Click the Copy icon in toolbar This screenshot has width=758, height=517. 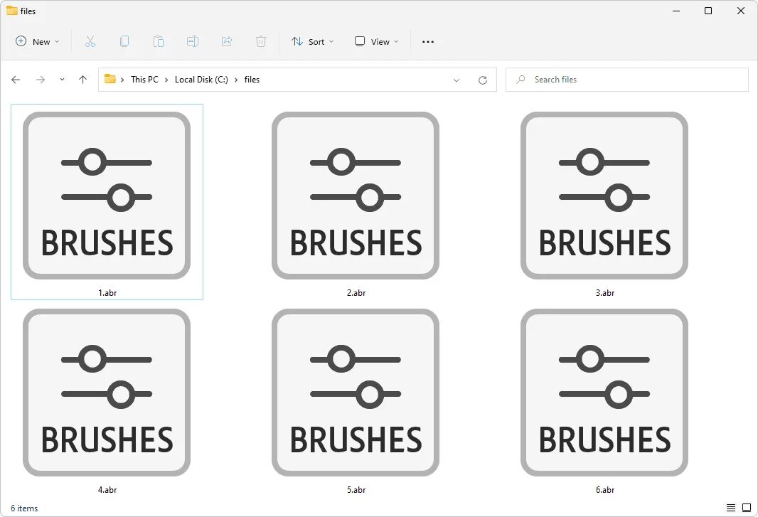coord(124,41)
